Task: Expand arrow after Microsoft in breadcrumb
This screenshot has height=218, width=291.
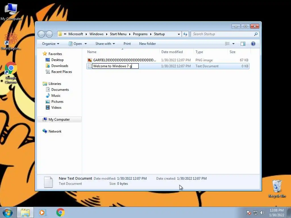Action: pyautogui.click(x=86, y=34)
